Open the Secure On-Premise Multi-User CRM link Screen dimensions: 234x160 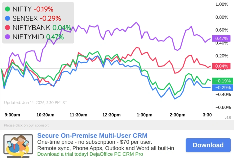[92, 136]
